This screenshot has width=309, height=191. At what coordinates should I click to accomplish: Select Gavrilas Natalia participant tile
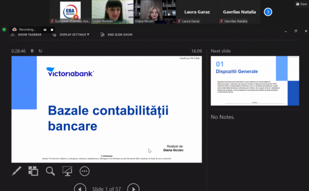(239, 12)
